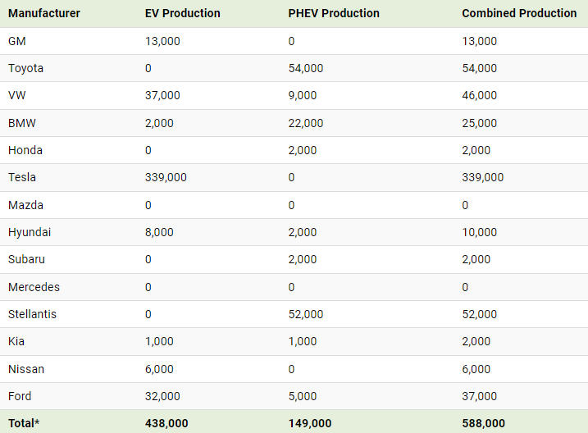
Task: Select the Mercedes row label
Action: 34,287
